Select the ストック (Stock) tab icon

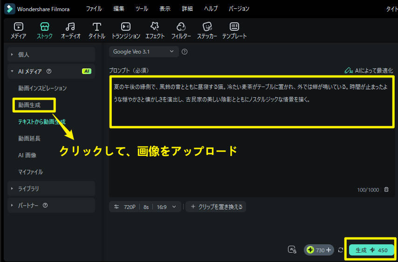click(45, 27)
